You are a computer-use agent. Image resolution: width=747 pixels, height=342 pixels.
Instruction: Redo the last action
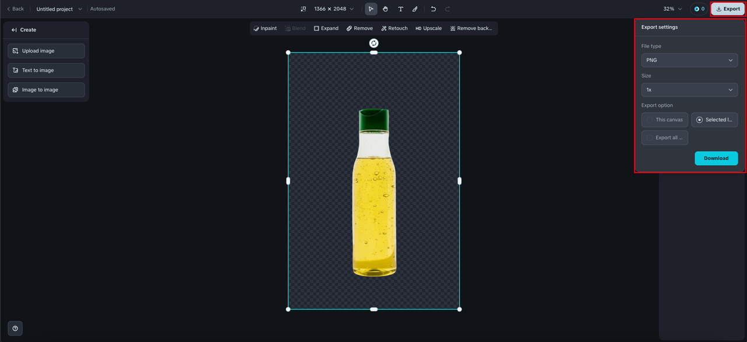click(x=448, y=9)
